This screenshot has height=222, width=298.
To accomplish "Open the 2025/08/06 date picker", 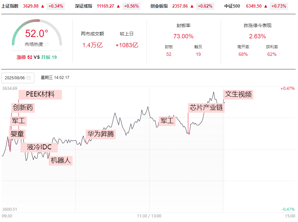I will tap(18, 78).
